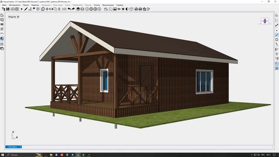Click the grid columns icon

pos(38,9)
